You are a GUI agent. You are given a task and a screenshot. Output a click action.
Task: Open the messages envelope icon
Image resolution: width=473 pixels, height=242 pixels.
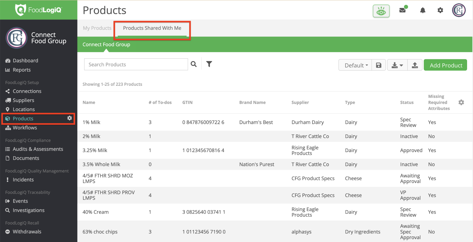click(402, 10)
